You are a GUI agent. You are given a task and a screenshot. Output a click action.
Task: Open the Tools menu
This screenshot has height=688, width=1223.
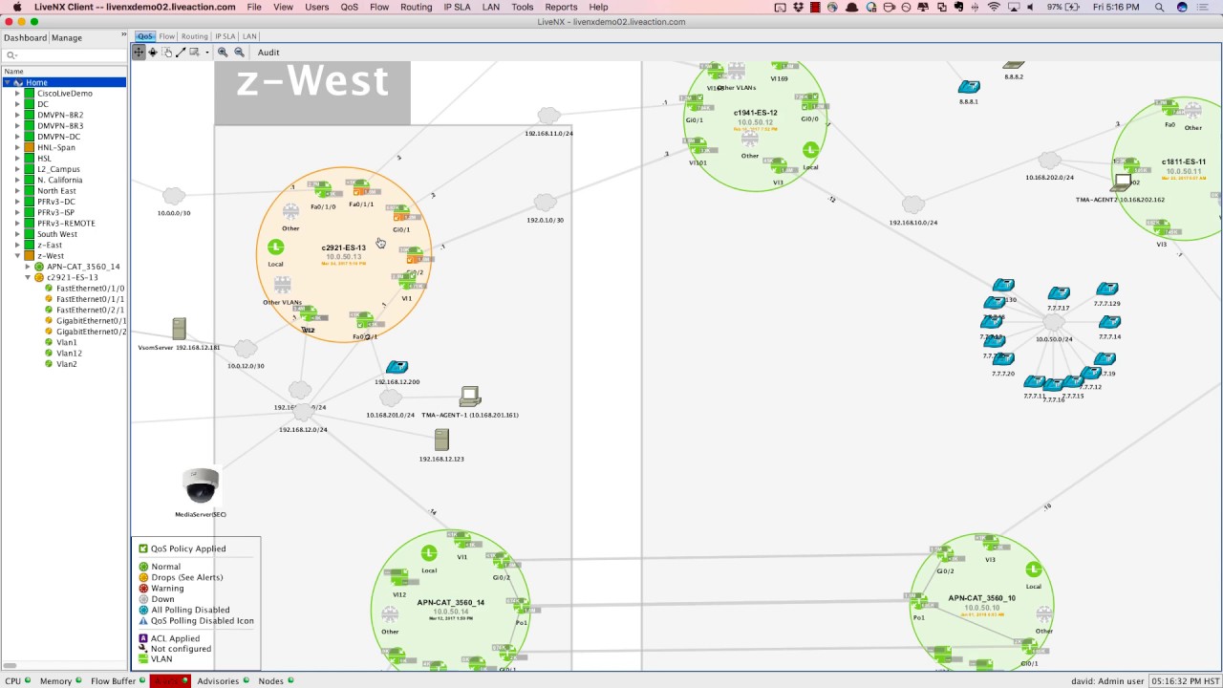522,7
